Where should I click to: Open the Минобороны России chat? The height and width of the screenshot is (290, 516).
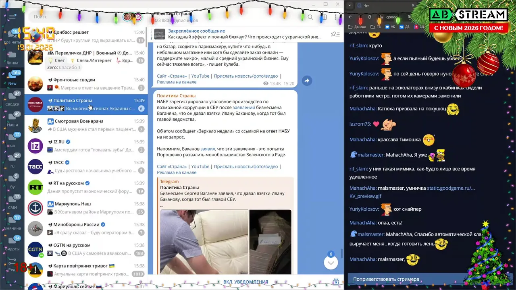(86, 229)
